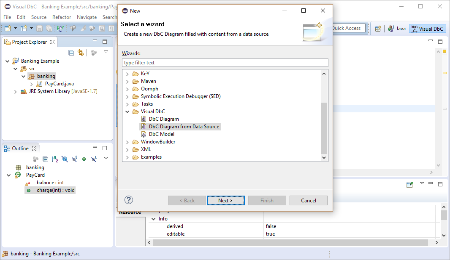Screen dimensions: 450x260
Task: Collapse all in Outline view
Action: 45,159
